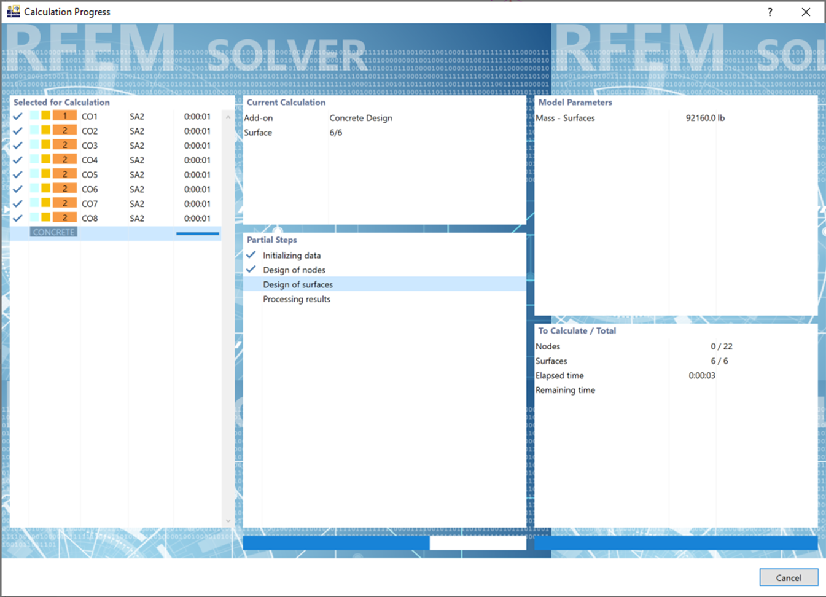Click the orange number badge in CO7 row
Viewport: 826px width, 597px height.
point(64,203)
